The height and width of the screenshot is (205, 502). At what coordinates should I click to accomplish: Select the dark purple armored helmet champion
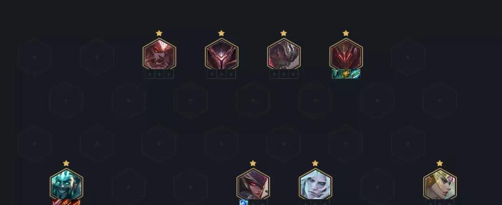point(221,54)
